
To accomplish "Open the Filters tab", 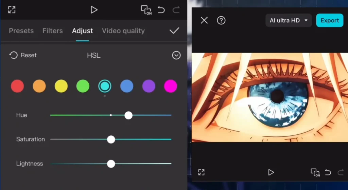I will (x=53, y=31).
